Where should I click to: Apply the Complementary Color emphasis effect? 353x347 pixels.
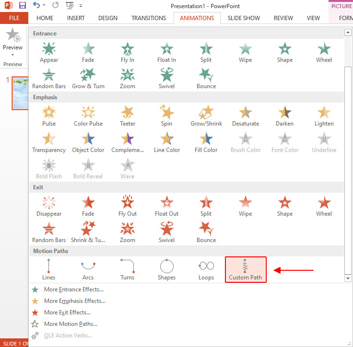point(128,142)
